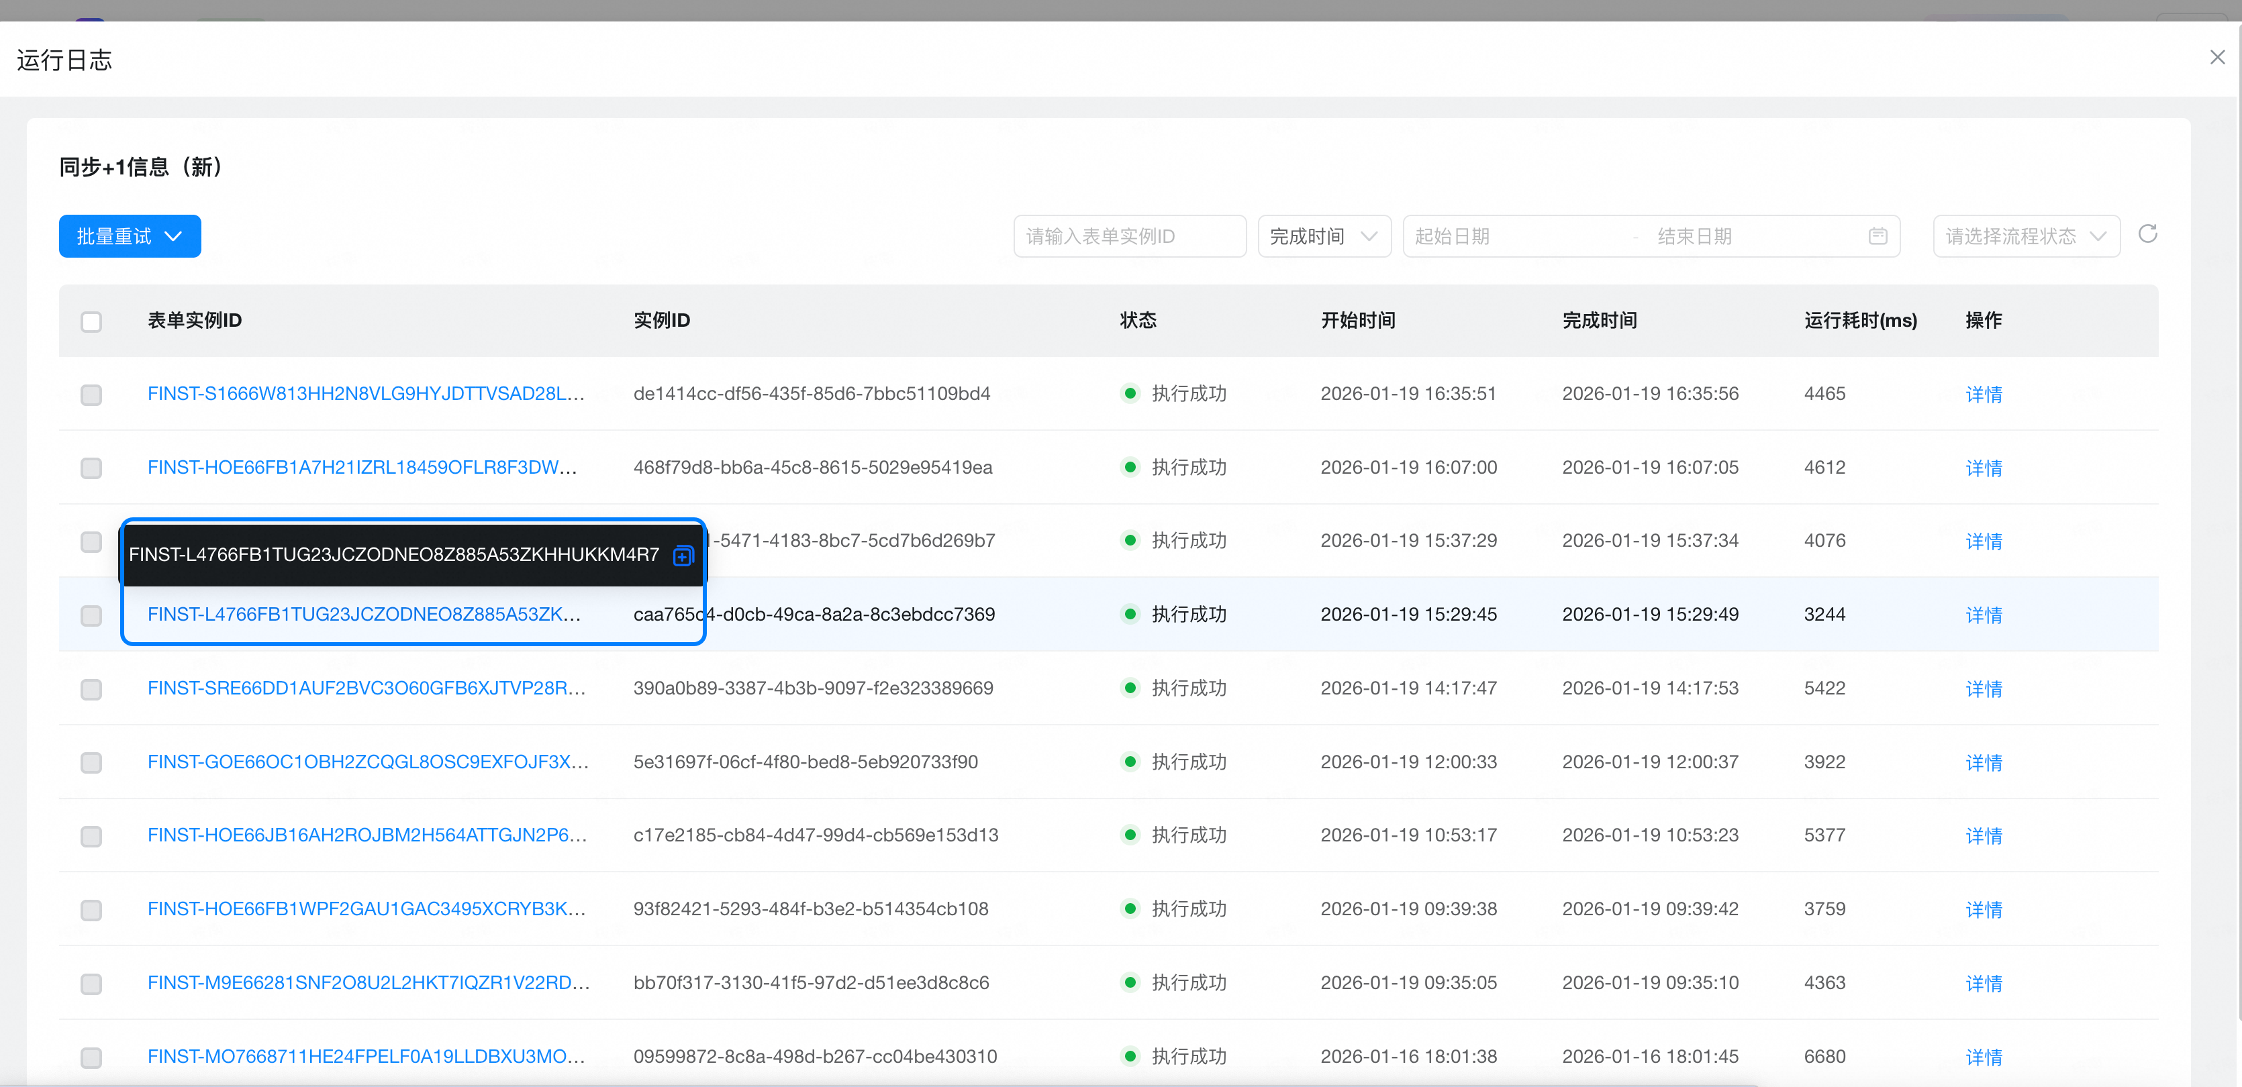Click 详情 for the 2026-01-16 18:01:38 row
This screenshot has width=2242, height=1087.
coord(1984,1057)
